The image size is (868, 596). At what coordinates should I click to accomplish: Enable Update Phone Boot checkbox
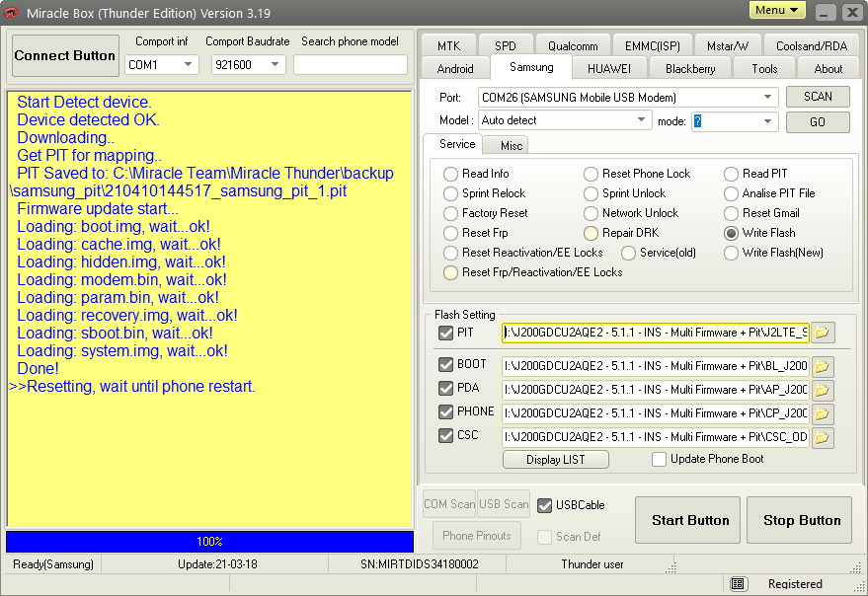(x=659, y=459)
